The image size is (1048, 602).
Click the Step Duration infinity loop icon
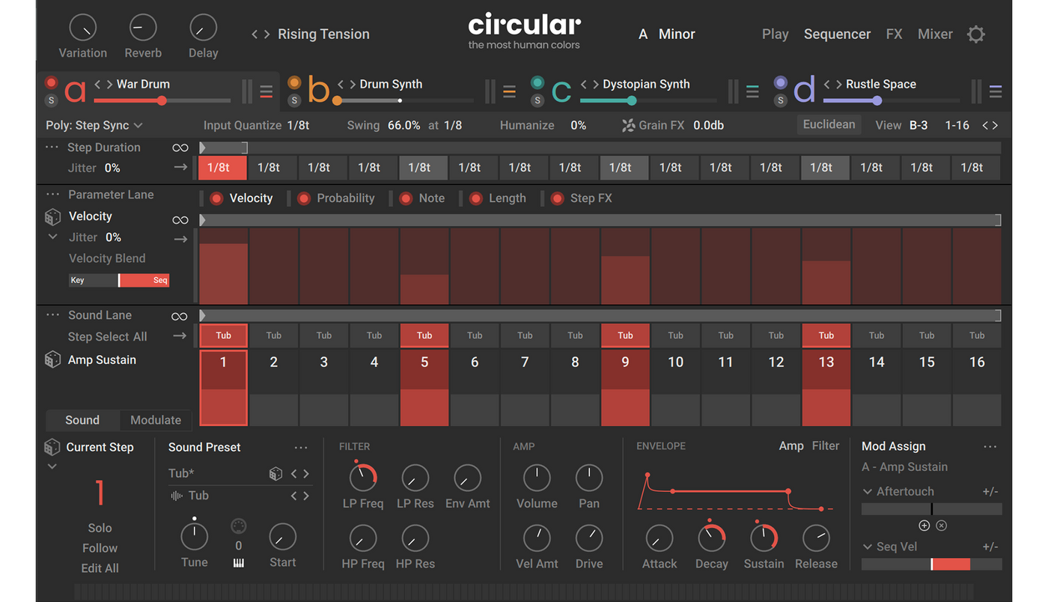click(x=180, y=148)
